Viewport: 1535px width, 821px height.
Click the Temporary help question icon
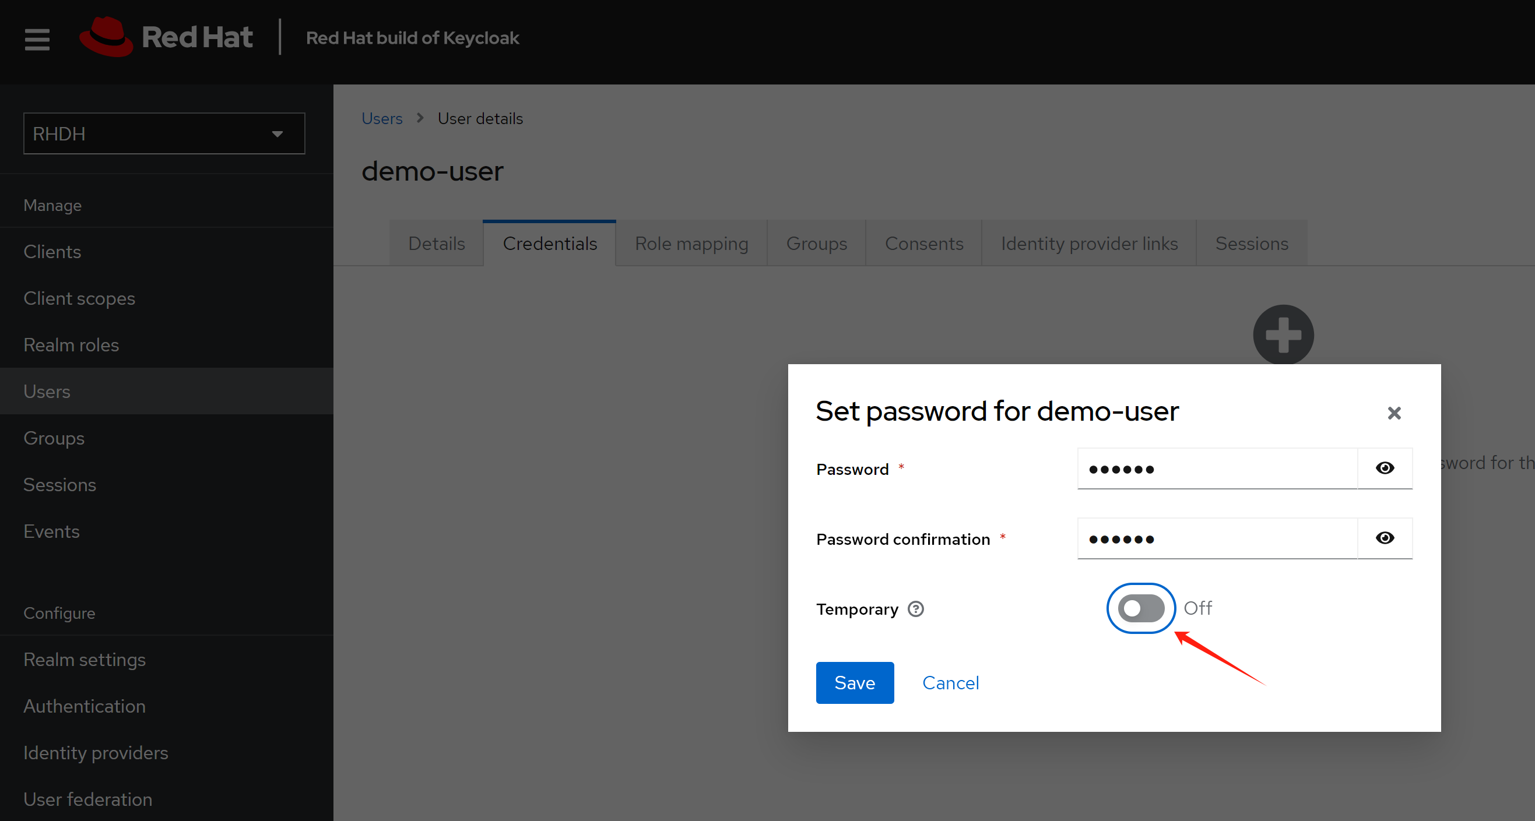915,609
